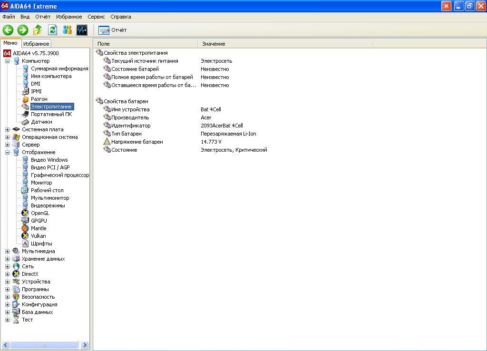The height and width of the screenshot is (351, 487).
Task: Click the tree's horizontal scrollbar right arrow
Action: tap(85, 345)
